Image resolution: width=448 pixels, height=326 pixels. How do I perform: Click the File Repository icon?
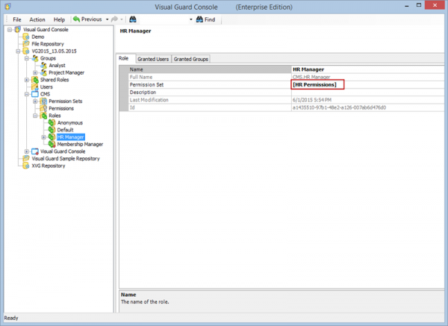[x=26, y=44]
